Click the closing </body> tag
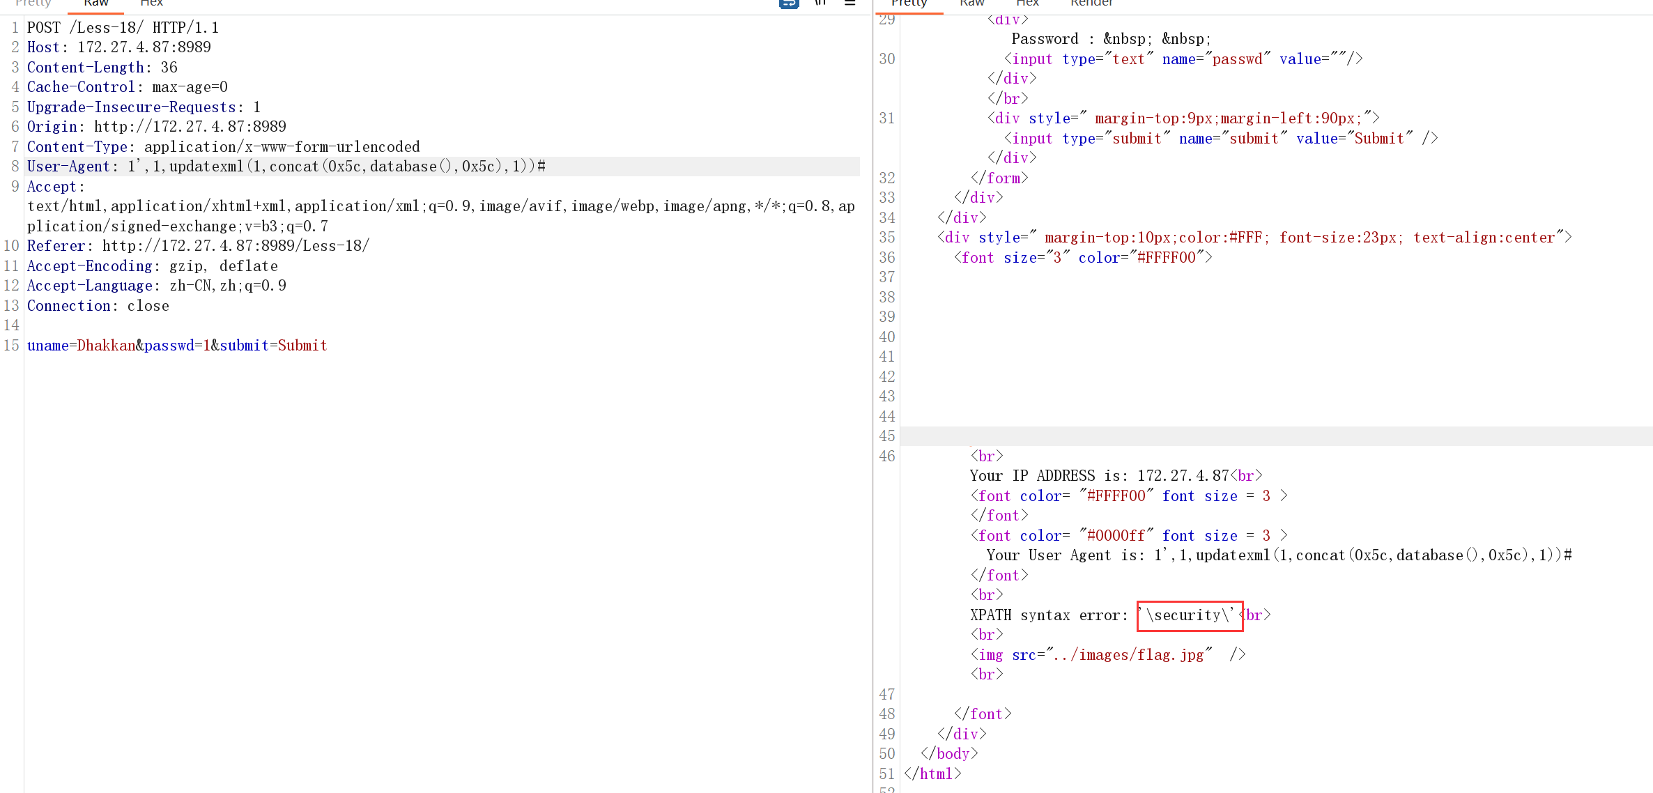The width and height of the screenshot is (1653, 793). point(949,754)
